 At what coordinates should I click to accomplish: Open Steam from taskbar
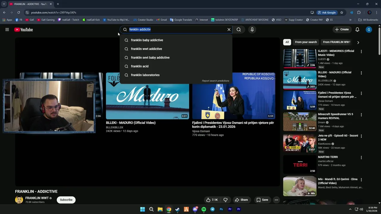pyautogui.click(x=177, y=209)
